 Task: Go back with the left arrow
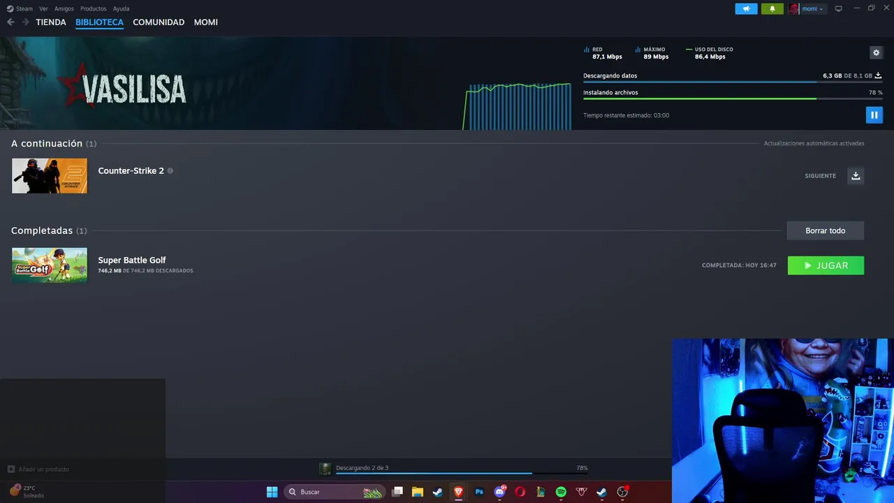click(10, 22)
